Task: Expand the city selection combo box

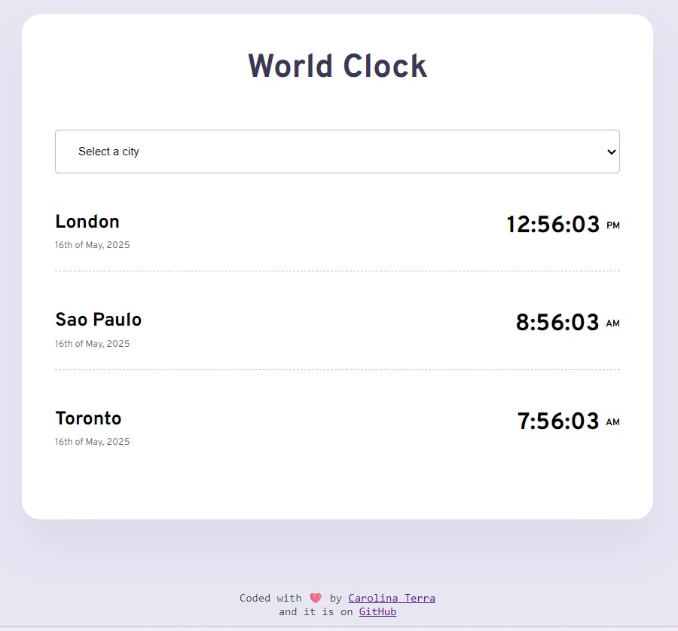Action: coord(337,152)
